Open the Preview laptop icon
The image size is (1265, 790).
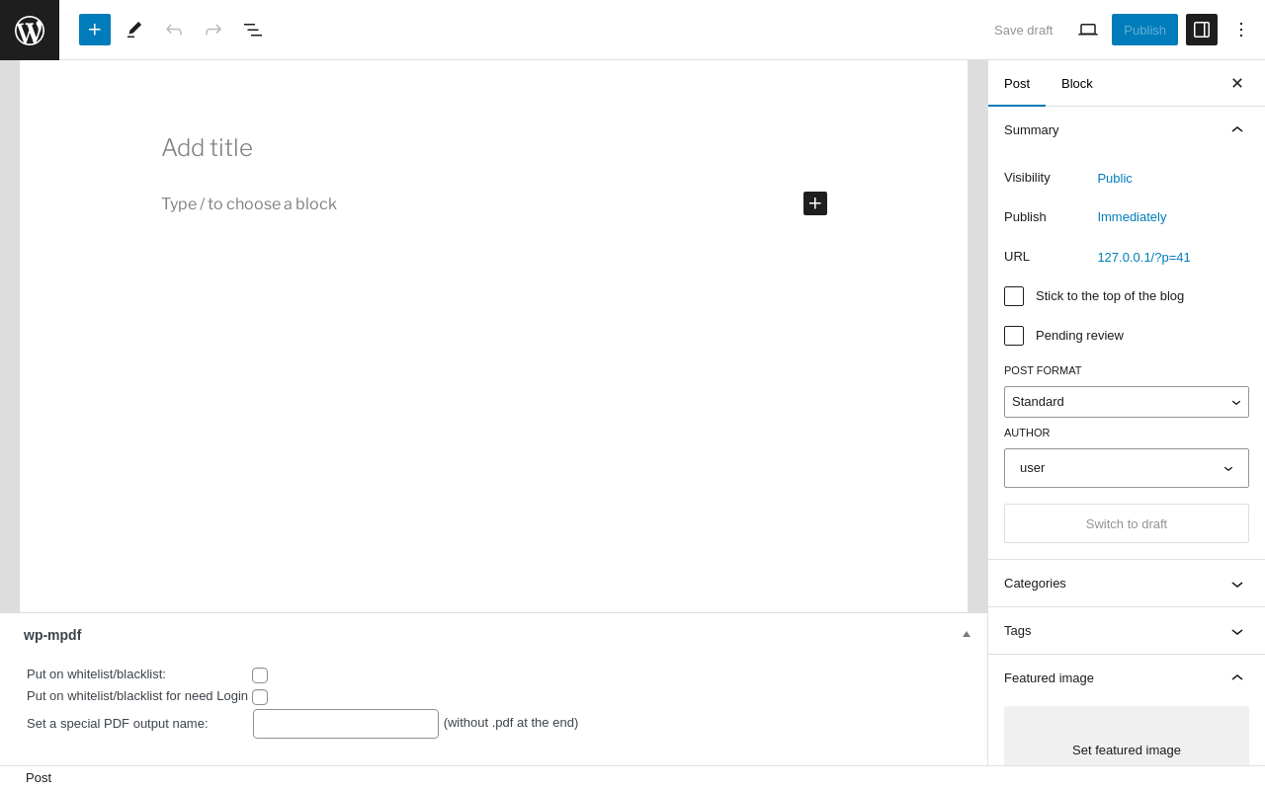click(x=1088, y=30)
